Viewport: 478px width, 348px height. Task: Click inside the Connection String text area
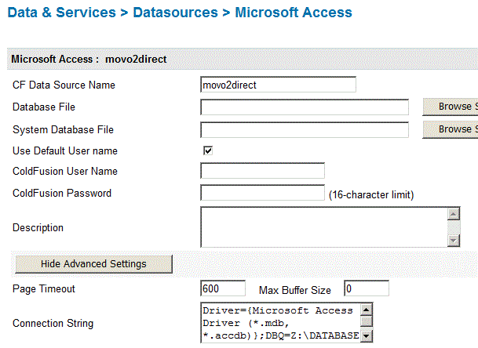pos(280,324)
